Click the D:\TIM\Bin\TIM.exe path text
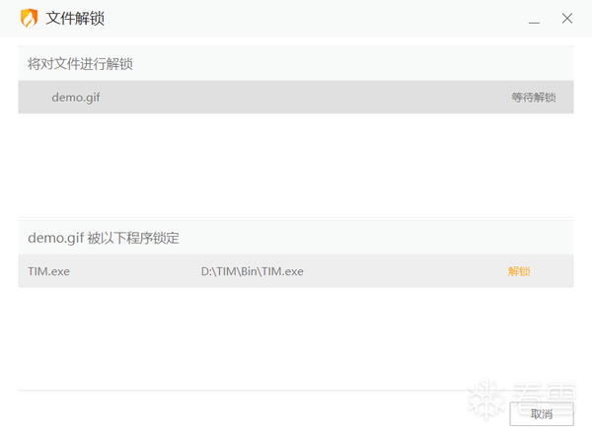This screenshot has height=437, width=592. 252,271
